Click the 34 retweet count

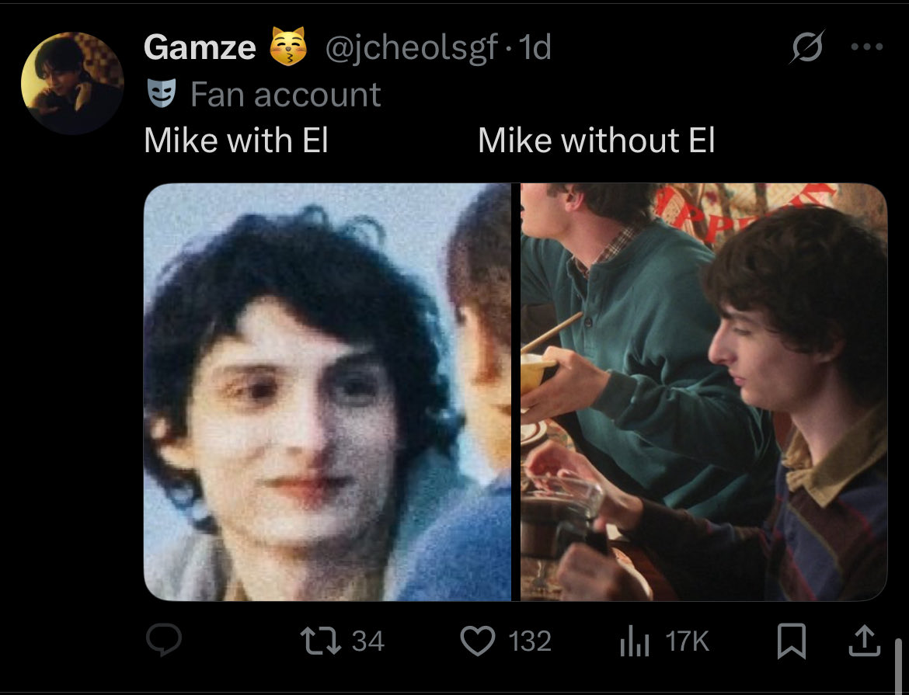point(368,641)
